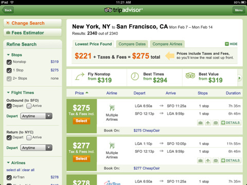
Task: Expand DETAILS for the $277 flight
Action: click(x=231, y=160)
